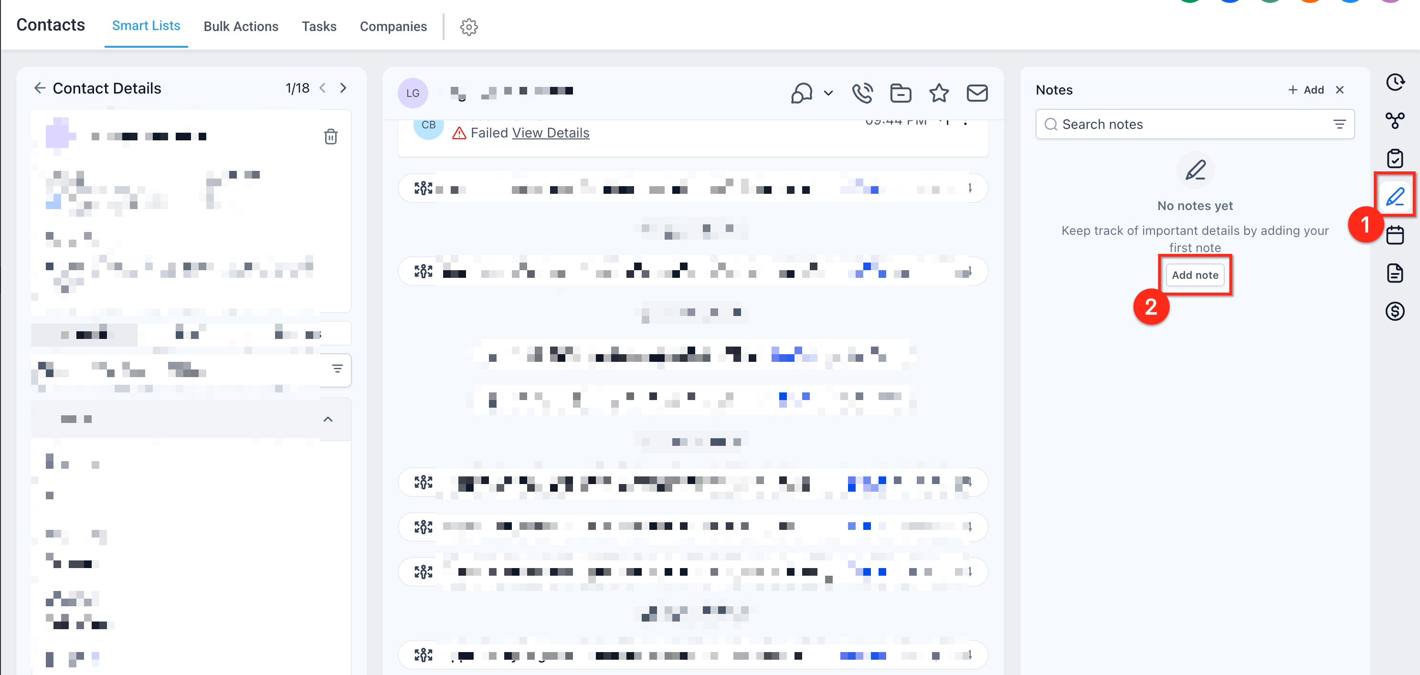Open the appointments calendar icon
This screenshot has height=675, width=1420.
[x=1395, y=235]
